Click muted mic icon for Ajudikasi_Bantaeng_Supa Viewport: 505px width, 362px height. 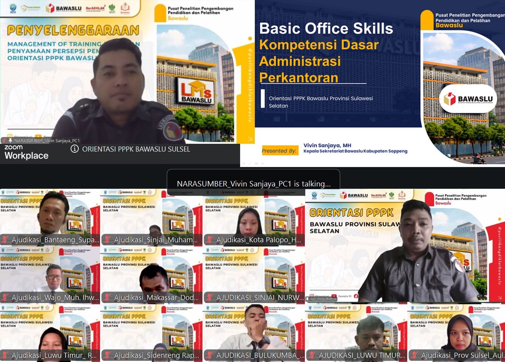[x=5, y=240]
